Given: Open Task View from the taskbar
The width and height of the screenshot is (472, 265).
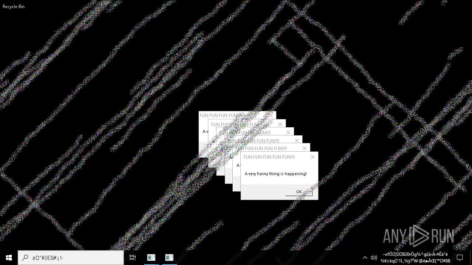Looking at the screenshot, I should pos(133,258).
